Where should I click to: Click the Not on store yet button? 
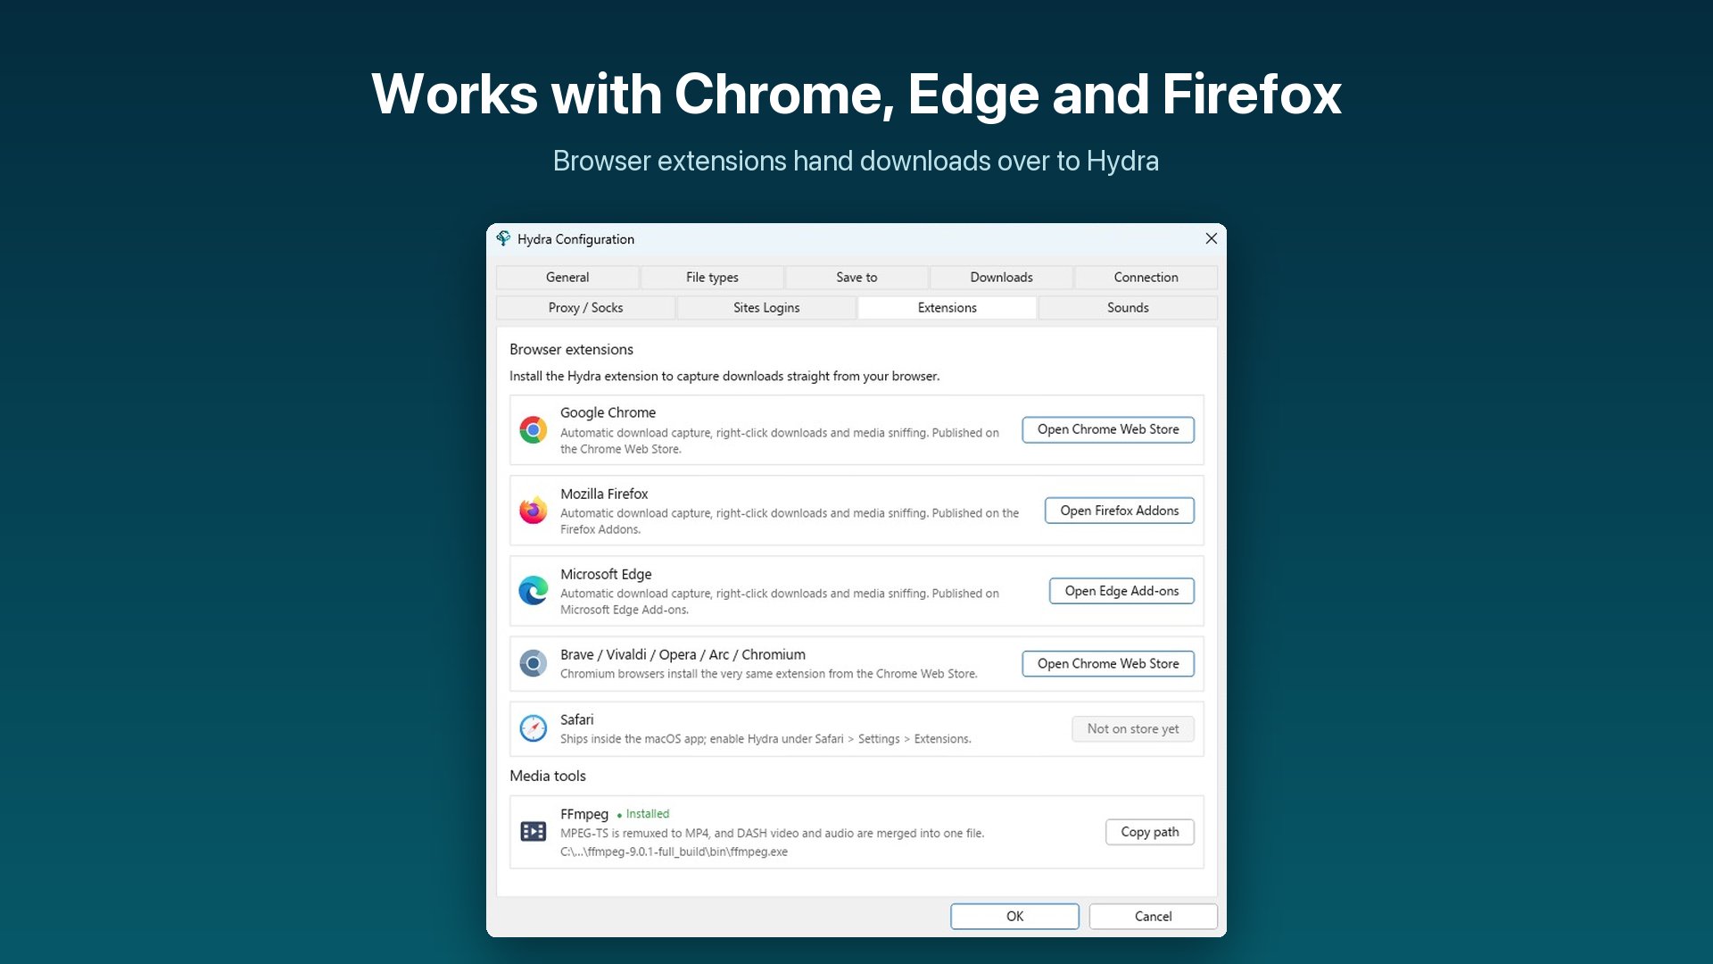(x=1133, y=729)
